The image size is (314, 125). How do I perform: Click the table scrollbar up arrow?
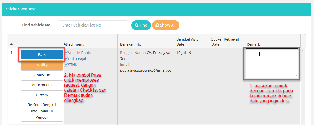(x=303, y=51)
